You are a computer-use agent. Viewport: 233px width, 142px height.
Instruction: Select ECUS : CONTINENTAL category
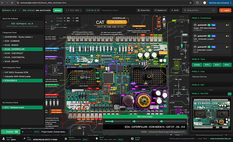pos(22,57)
